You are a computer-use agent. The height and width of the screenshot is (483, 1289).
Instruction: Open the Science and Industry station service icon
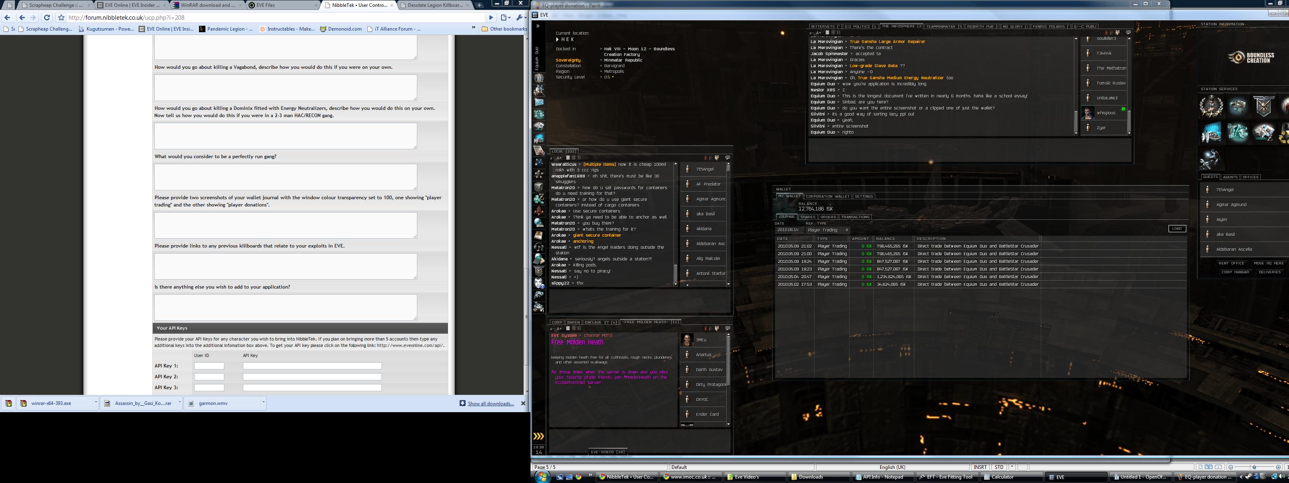click(x=1212, y=133)
